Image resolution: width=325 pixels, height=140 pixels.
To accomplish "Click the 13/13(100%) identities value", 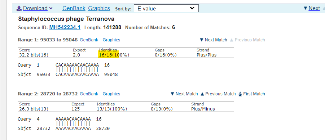I will pos(112,109).
